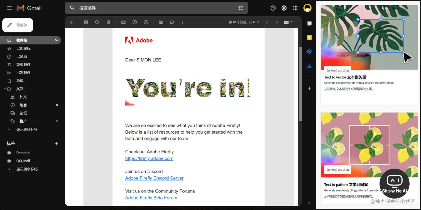Click the Gmail logo
Image resolution: width=421 pixels, height=210 pixels.
click(x=29, y=8)
